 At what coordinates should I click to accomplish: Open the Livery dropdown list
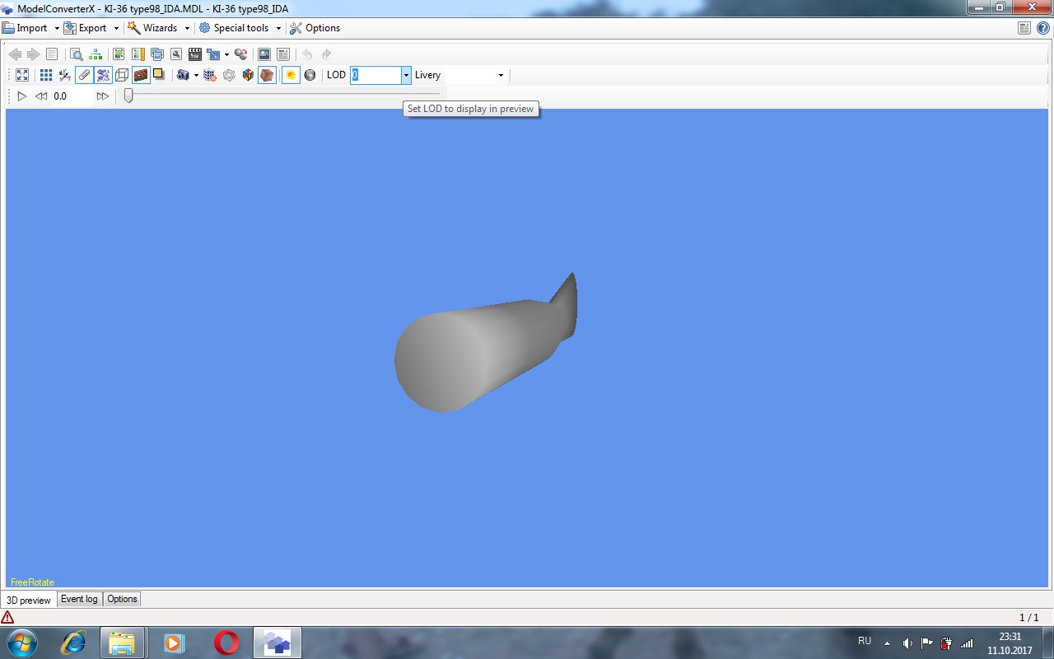[x=501, y=75]
